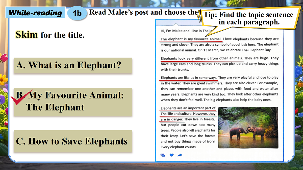
Task: Click the text 'Thai Elephant Day.'
Action: coord(256,50)
